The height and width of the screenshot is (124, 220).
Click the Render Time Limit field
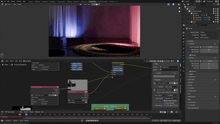(209, 68)
